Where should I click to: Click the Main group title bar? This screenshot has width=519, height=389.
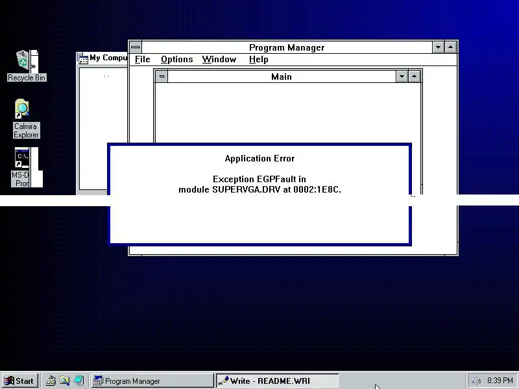tap(282, 77)
